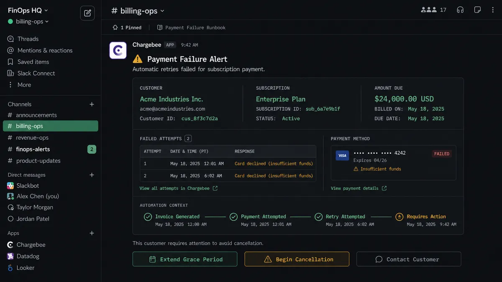Click the 9:42 AM message timestamp
Screen dimensions: 502x282
[x=190, y=45]
